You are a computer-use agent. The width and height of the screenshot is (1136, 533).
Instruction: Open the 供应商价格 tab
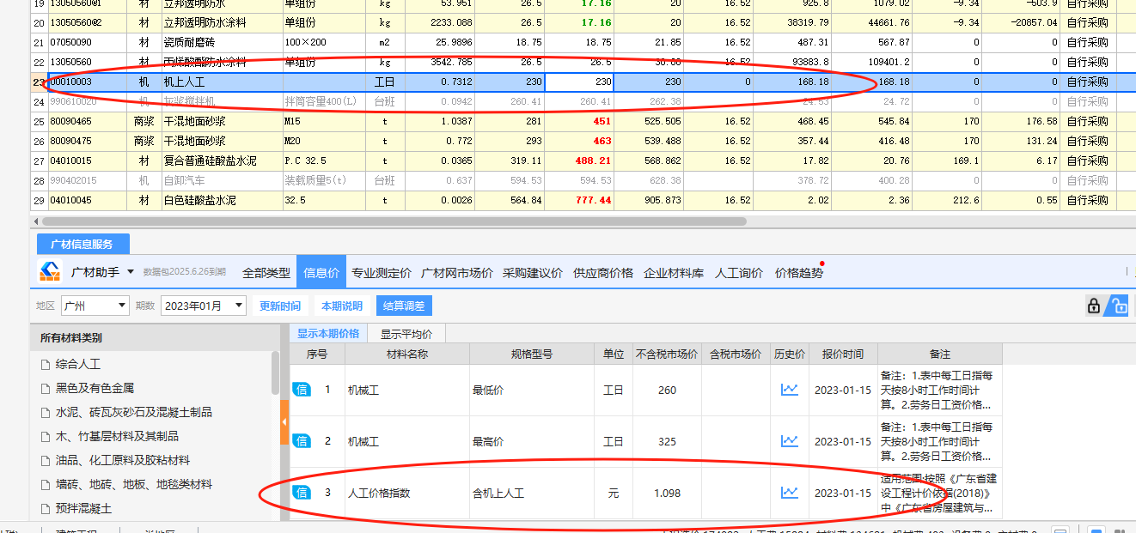[603, 273]
